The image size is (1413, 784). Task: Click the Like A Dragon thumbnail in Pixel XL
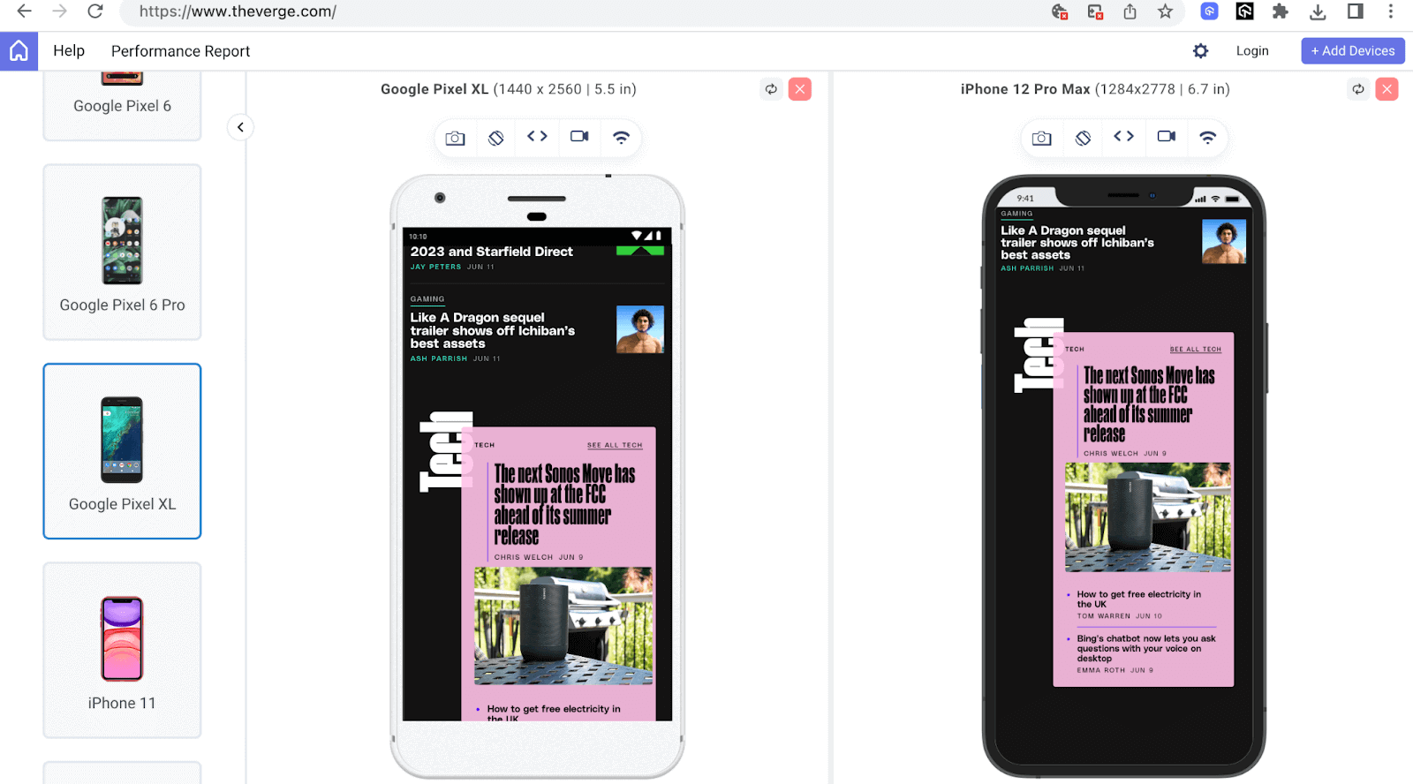coord(640,329)
